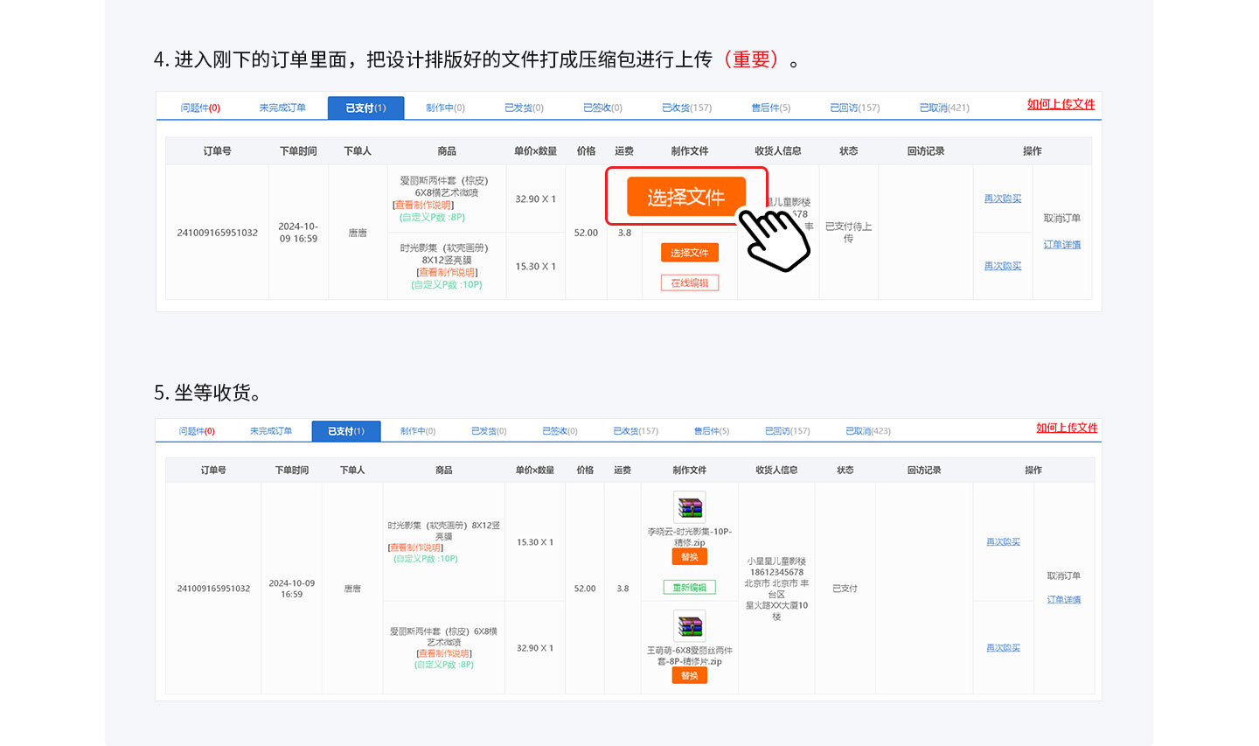The image size is (1259, 746).
Task: Click the (自定义P数 :8P) text in step 4
Action: pos(432,217)
